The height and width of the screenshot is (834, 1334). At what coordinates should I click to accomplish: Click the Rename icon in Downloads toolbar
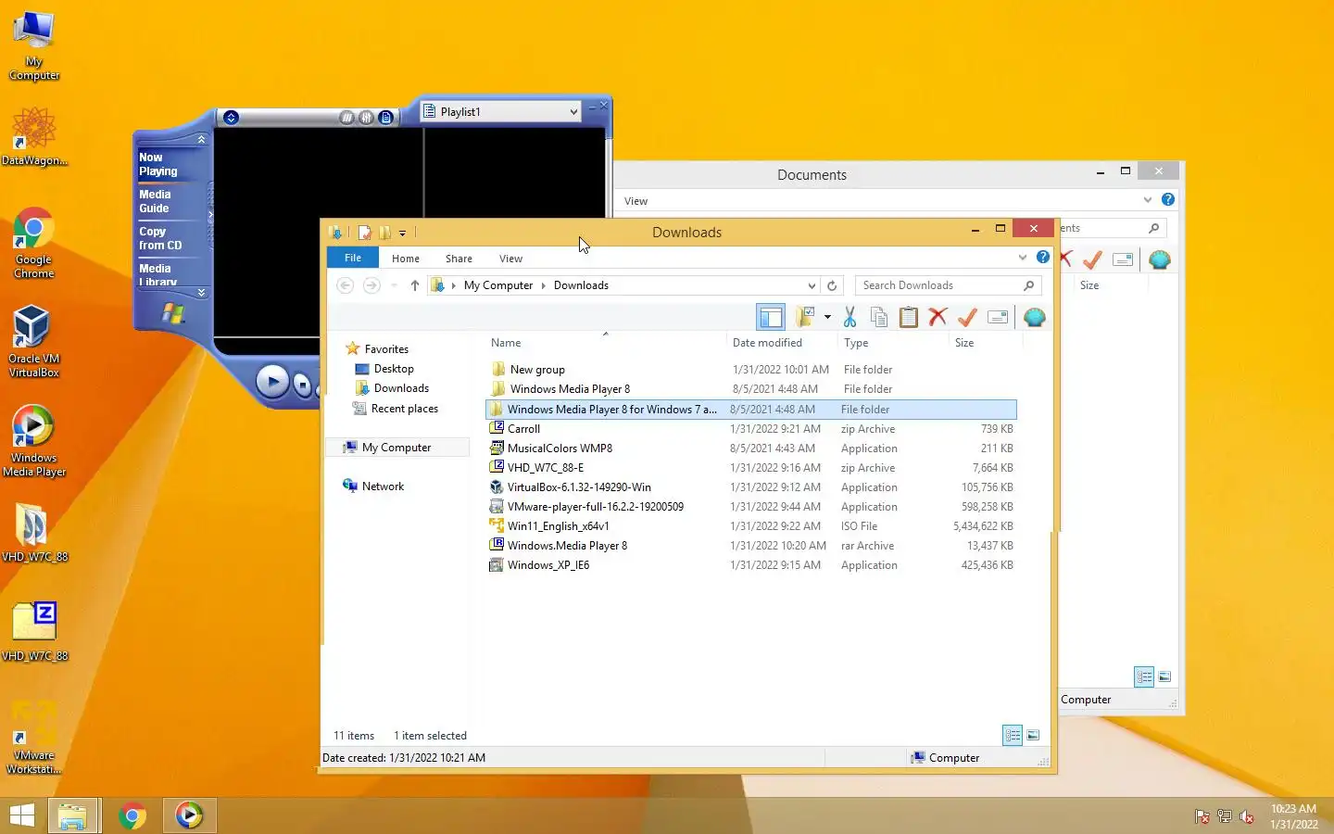(x=998, y=317)
